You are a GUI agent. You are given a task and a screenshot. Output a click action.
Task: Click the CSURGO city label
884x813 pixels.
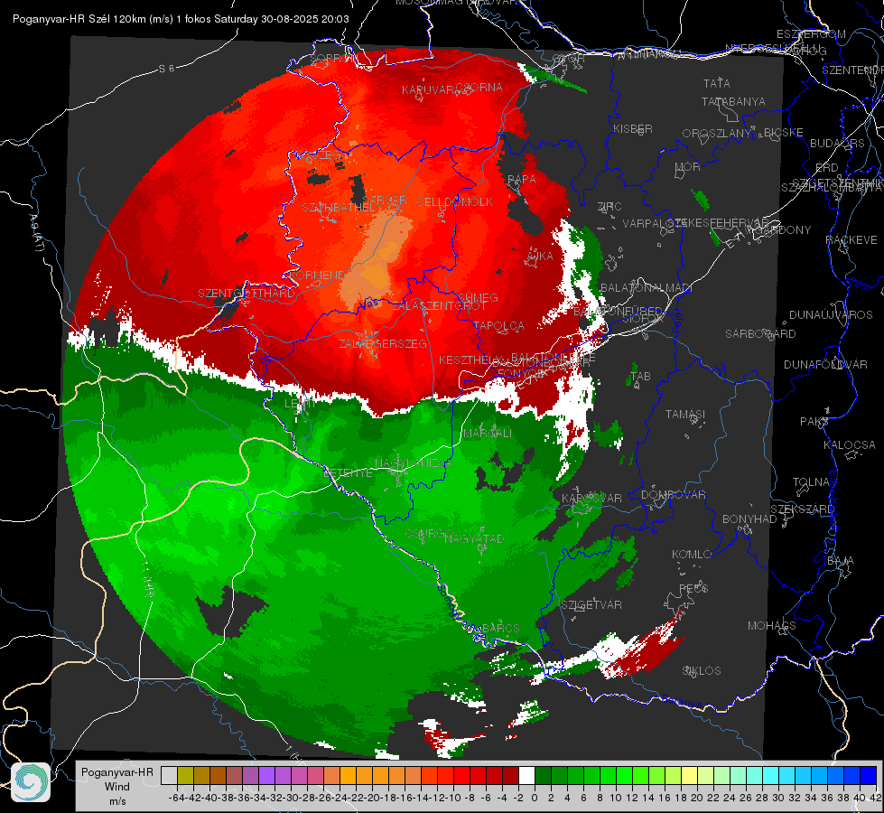pyautogui.click(x=429, y=534)
